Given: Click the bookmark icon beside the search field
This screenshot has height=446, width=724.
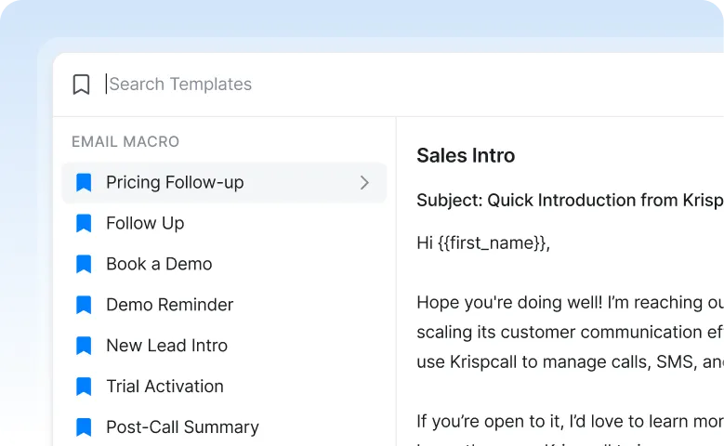Looking at the screenshot, I should 82,85.
